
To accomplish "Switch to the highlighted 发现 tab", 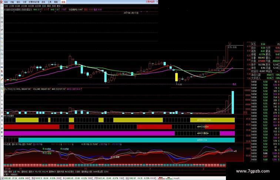I will (63, 2).
